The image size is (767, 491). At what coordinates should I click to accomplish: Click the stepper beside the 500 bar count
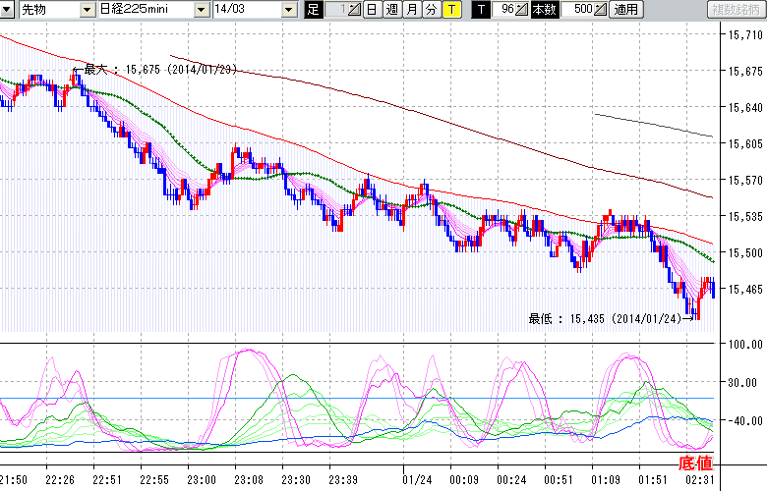602,10
